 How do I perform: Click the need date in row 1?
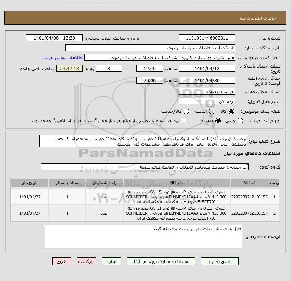point(30,197)
